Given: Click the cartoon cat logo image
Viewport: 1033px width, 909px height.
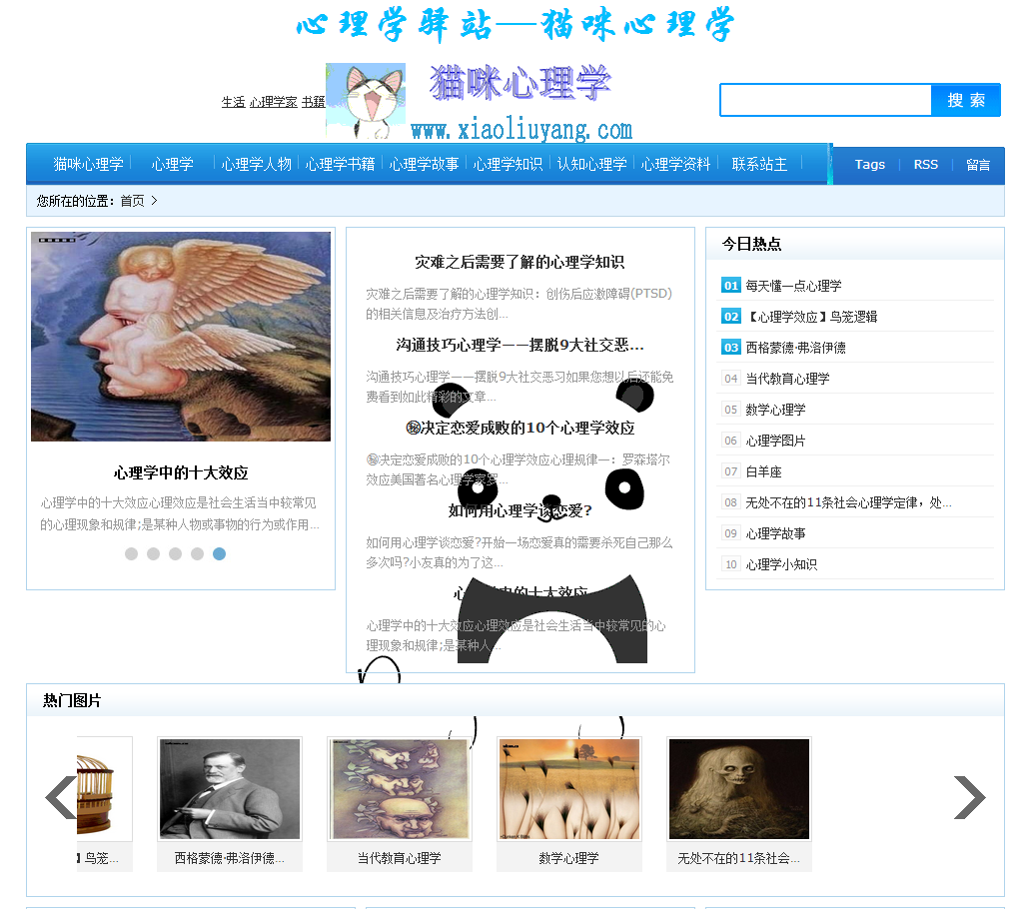Looking at the screenshot, I should click(366, 100).
